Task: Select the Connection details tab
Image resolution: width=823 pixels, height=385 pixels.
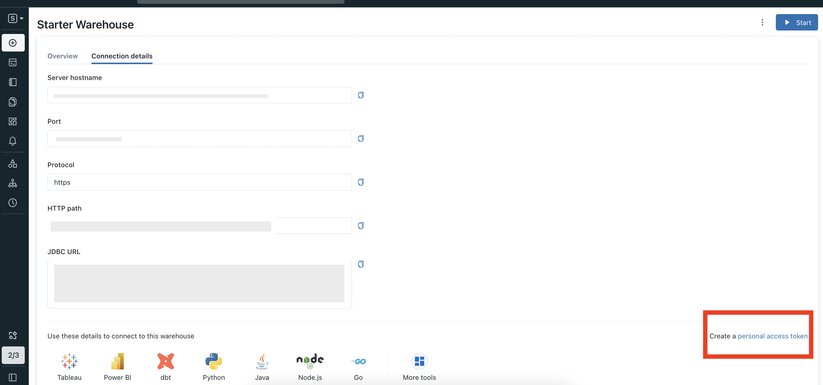Action: tap(122, 56)
